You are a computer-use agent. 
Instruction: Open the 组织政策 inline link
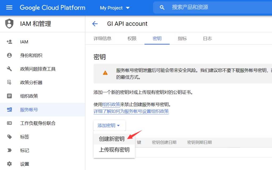(x=111, y=104)
